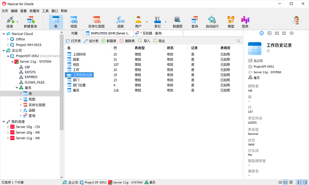Collapse the Server 11g - SYSTEM node
This screenshot has width=309, height=185.
[x=12, y=62]
